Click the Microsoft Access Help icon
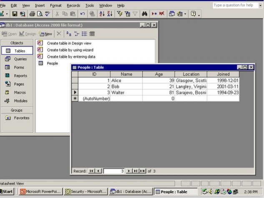Viewport: 264px width, 198px height. (193, 14)
